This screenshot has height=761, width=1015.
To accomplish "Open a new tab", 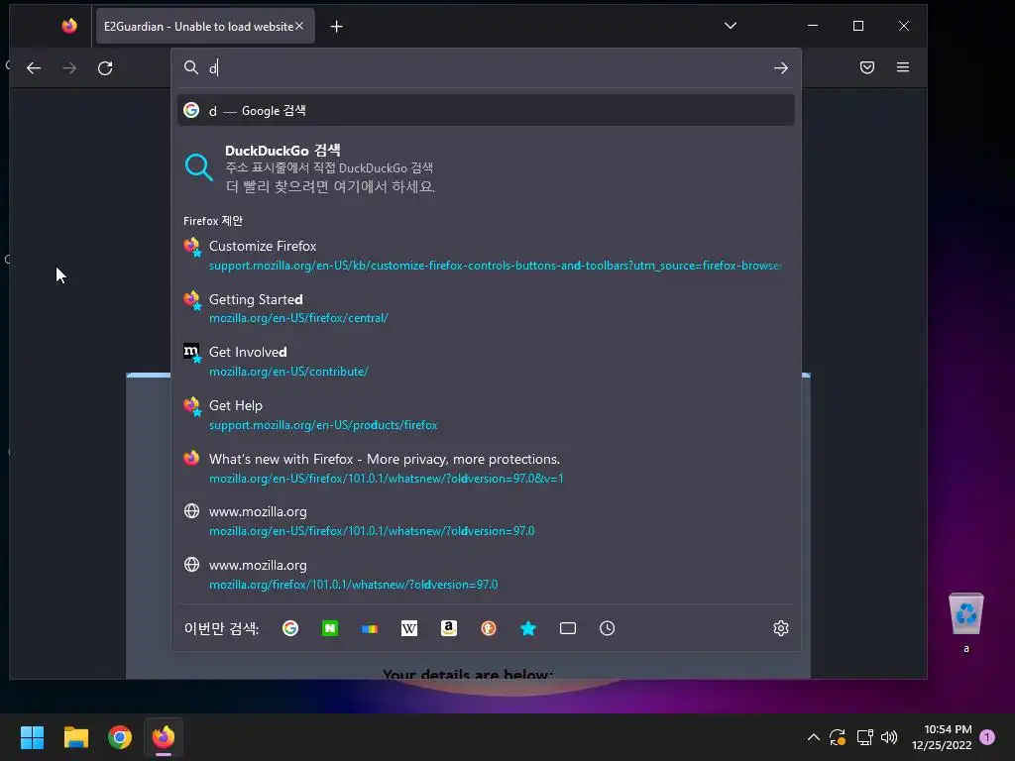I will 337,27.
